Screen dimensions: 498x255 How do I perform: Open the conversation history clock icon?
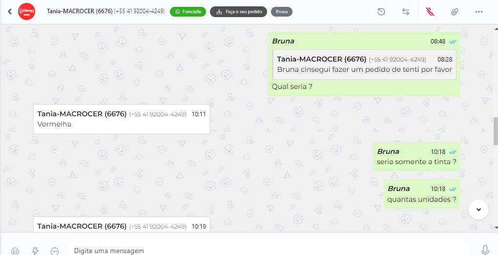[x=381, y=12]
